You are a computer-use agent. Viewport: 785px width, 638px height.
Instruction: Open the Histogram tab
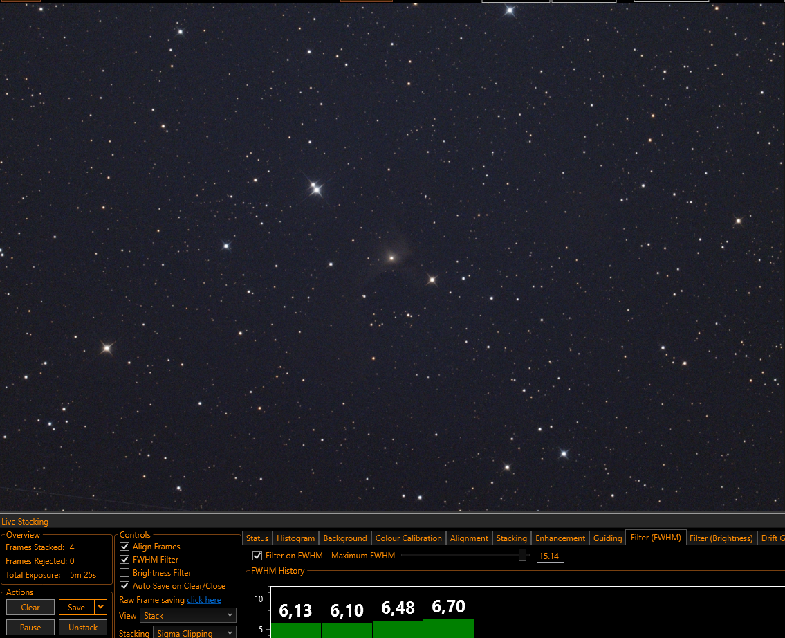[295, 538]
